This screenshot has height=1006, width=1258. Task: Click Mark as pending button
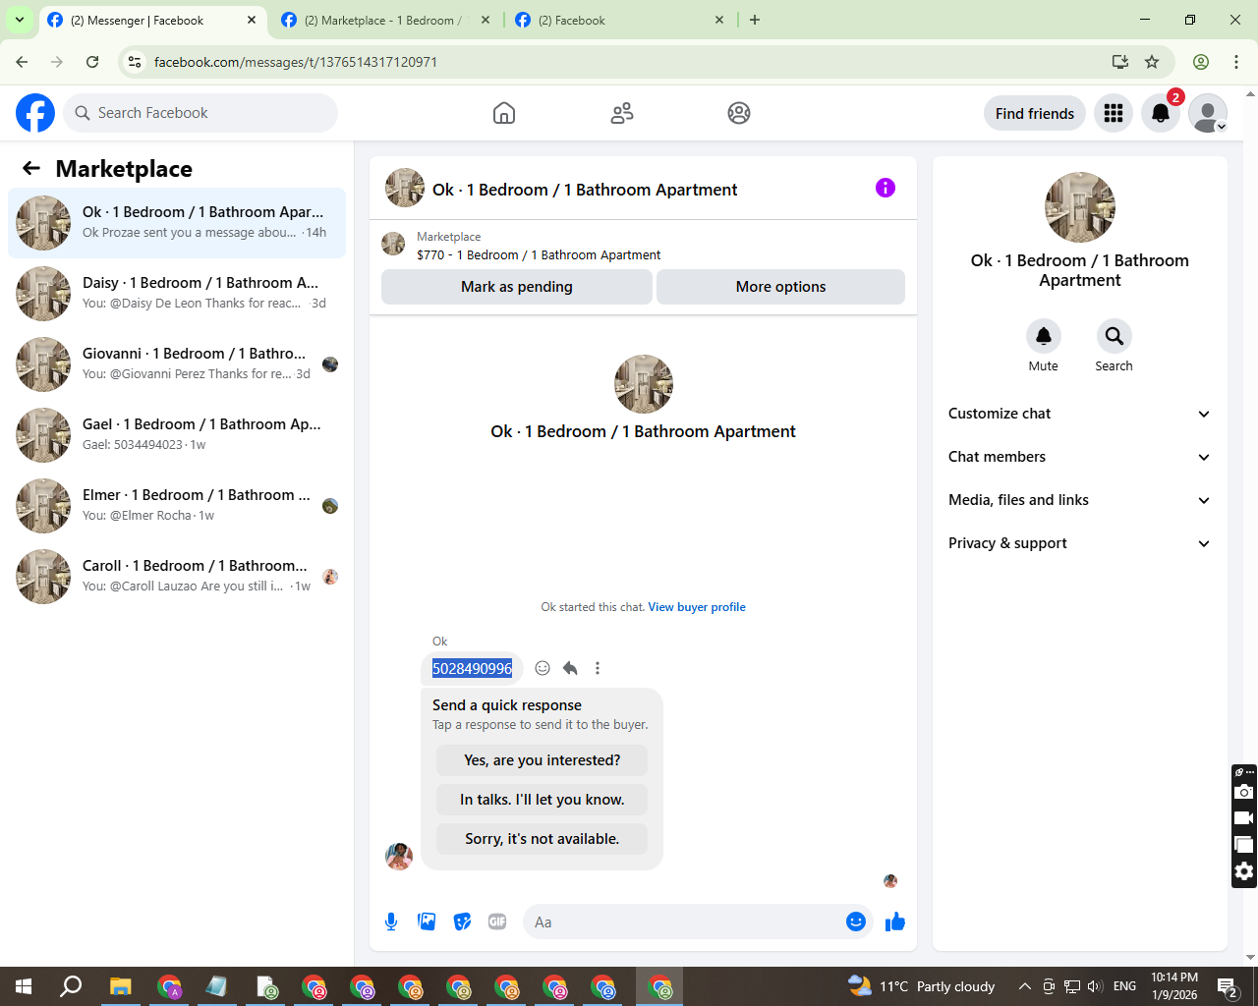(517, 287)
